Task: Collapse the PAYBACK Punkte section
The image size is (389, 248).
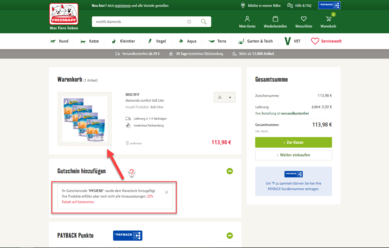Action: (x=230, y=236)
